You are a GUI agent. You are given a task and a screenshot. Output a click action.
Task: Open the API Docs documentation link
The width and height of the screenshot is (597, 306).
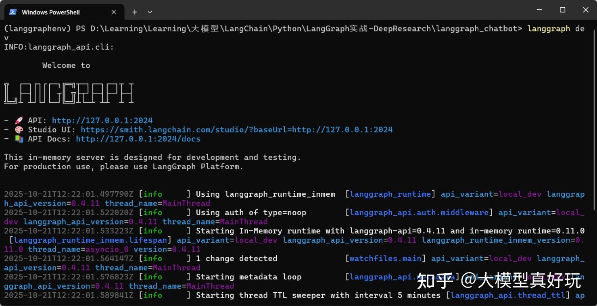138,139
